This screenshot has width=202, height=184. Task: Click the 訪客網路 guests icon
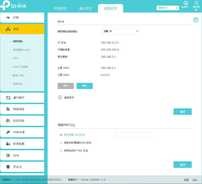coord(8,121)
